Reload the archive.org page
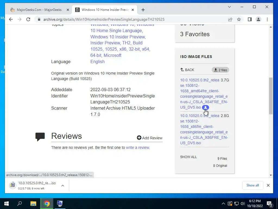278x209 pixels. pyautogui.click(x=28, y=19)
